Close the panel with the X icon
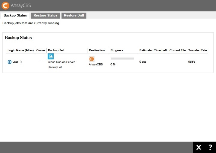This screenshot has height=153, width=216. click(199, 147)
